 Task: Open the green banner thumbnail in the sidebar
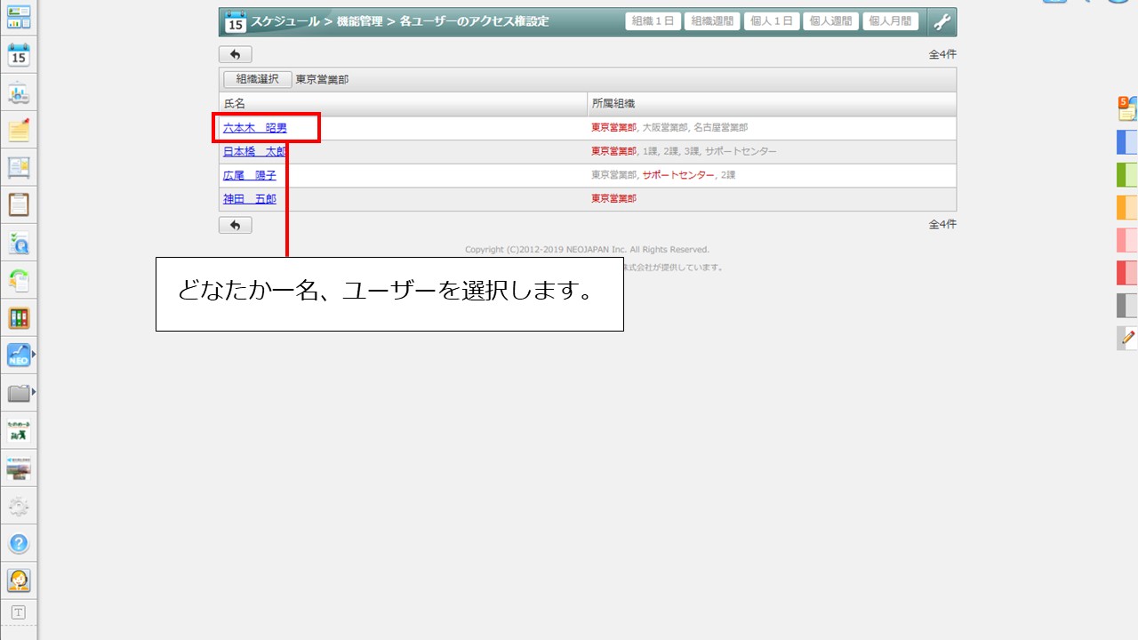pyautogui.click(x=19, y=429)
